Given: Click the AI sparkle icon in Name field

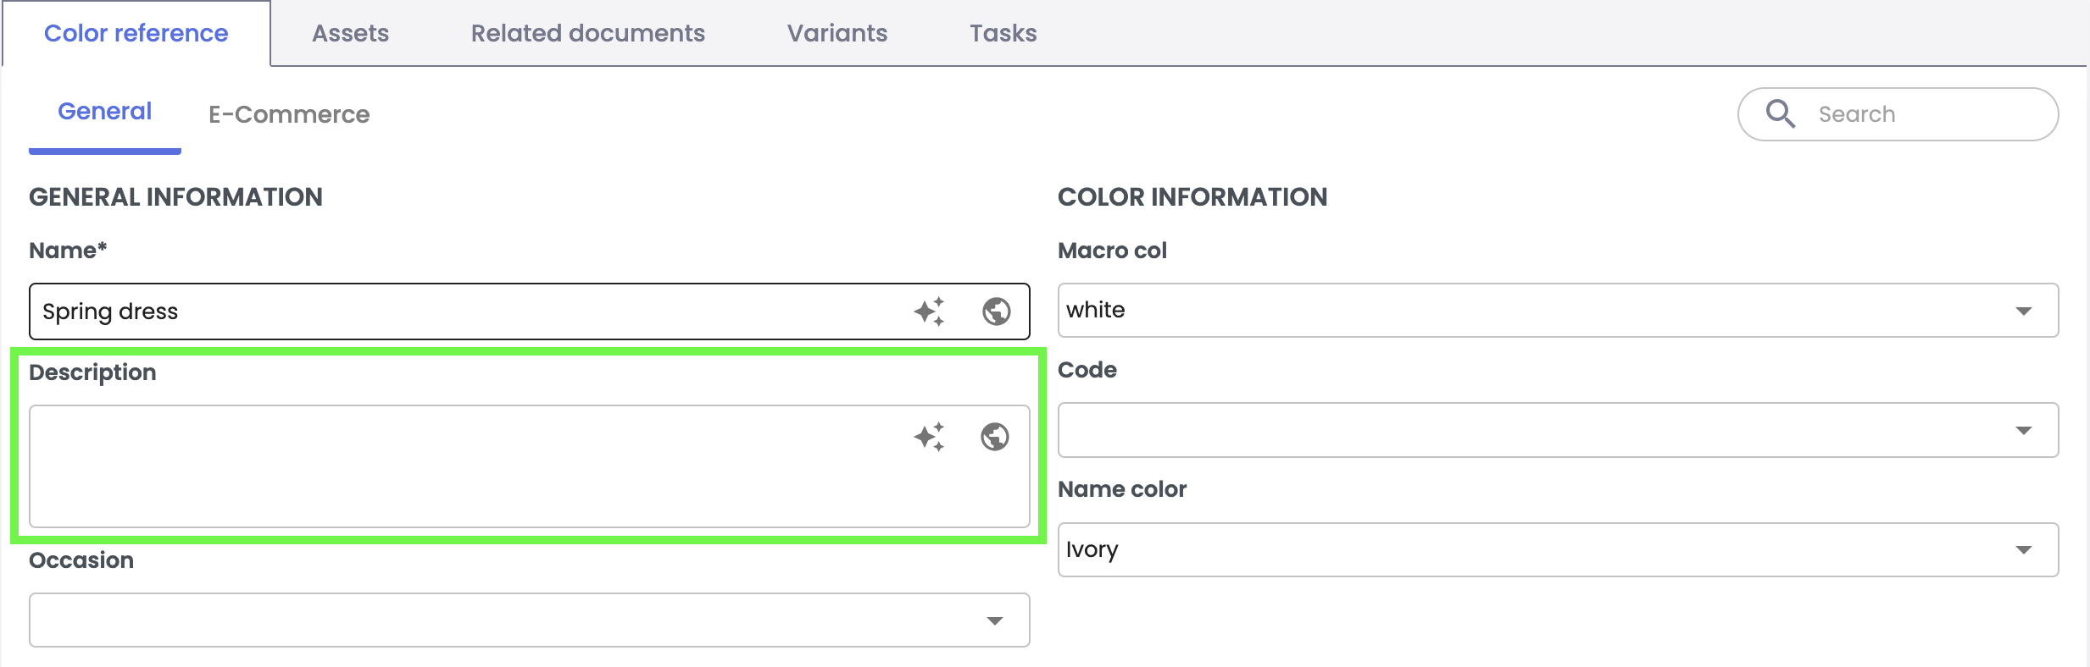Looking at the screenshot, I should click(929, 311).
